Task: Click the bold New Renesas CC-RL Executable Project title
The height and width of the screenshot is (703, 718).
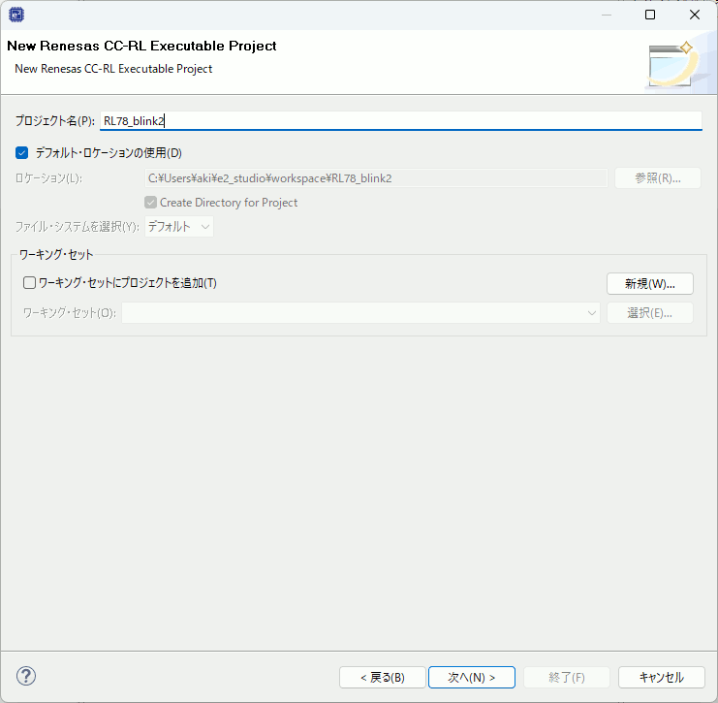Action: click(x=141, y=46)
